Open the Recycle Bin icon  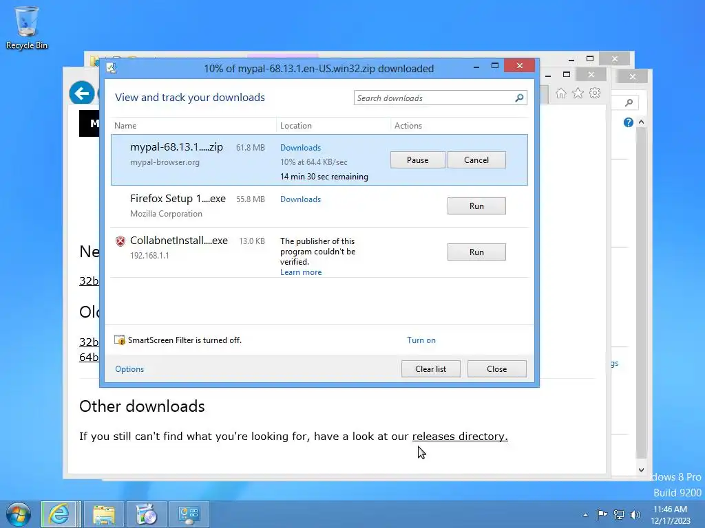27,27
